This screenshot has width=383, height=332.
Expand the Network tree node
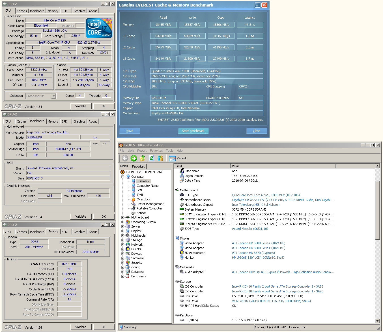(x=123, y=245)
